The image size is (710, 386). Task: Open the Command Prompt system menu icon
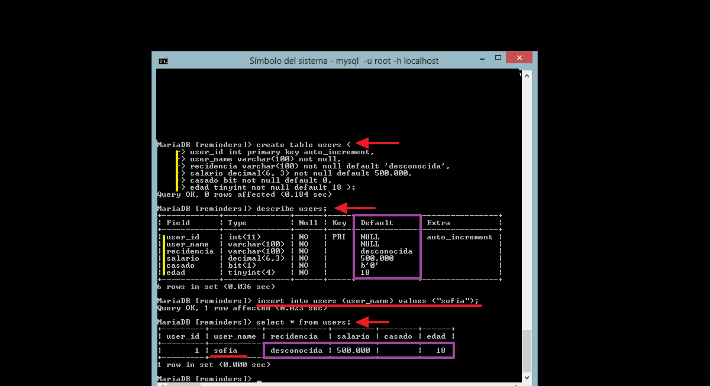click(163, 60)
